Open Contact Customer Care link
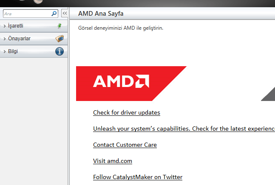Screen dimensions: 275x185 coord(125,145)
